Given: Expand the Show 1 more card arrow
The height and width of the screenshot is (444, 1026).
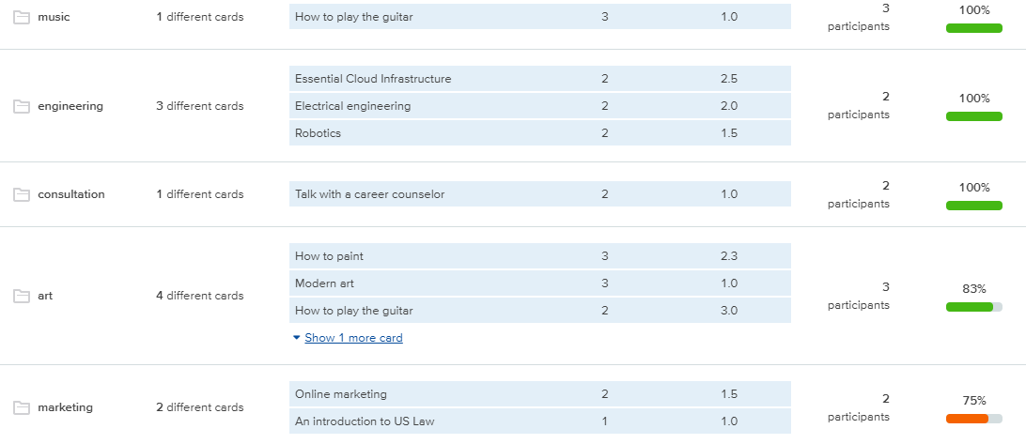Looking at the screenshot, I should [296, 338].
